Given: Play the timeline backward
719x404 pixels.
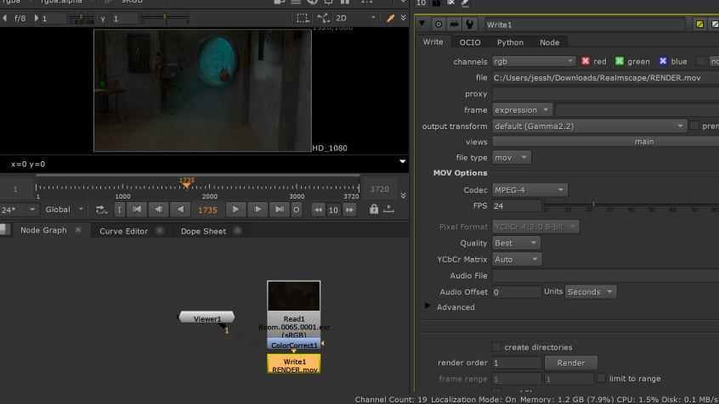Looking at the screenshot, I should coord(180,210).
